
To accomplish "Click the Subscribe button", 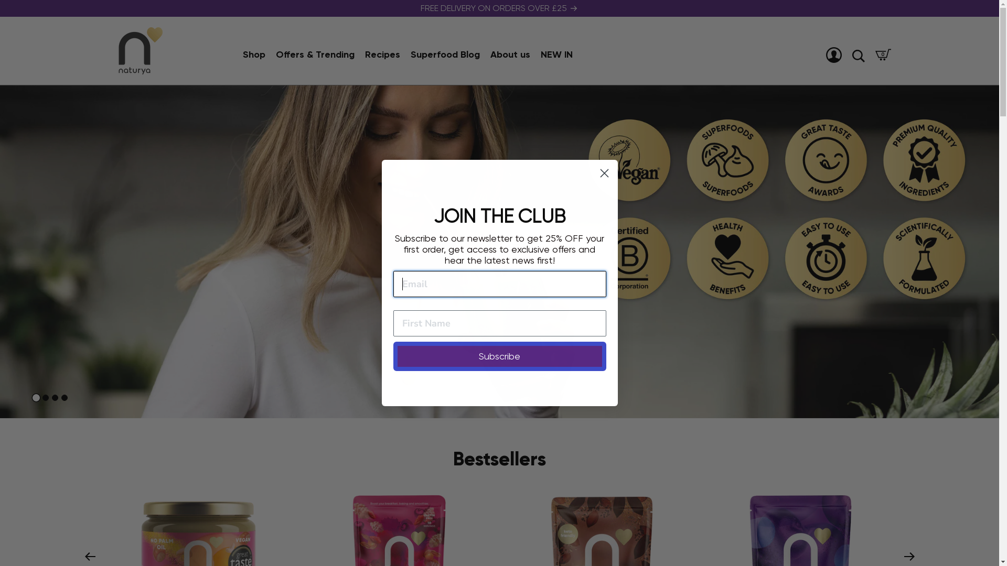I will click(499, 356).
